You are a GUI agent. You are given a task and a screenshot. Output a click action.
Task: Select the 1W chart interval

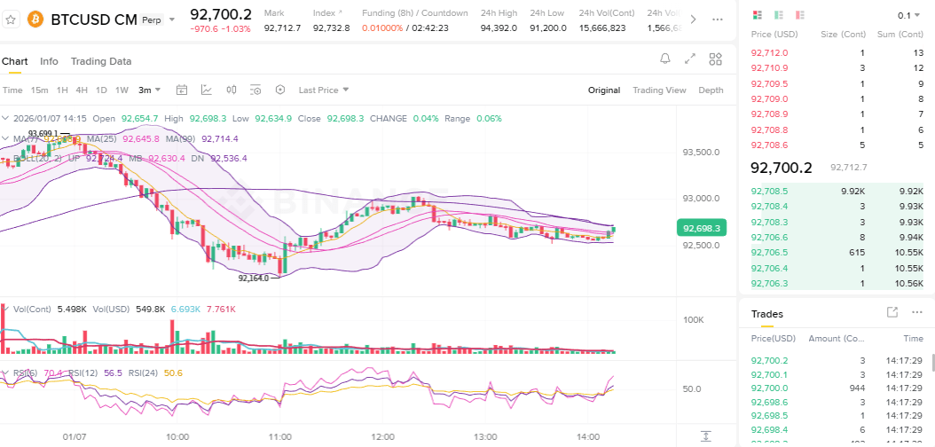pos(122,90)
